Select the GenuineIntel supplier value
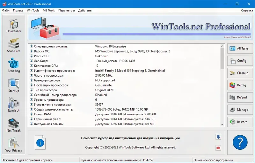 104,85
